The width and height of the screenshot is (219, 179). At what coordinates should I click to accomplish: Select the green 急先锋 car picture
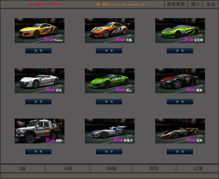pyautogui.click(x=180, y=30)
